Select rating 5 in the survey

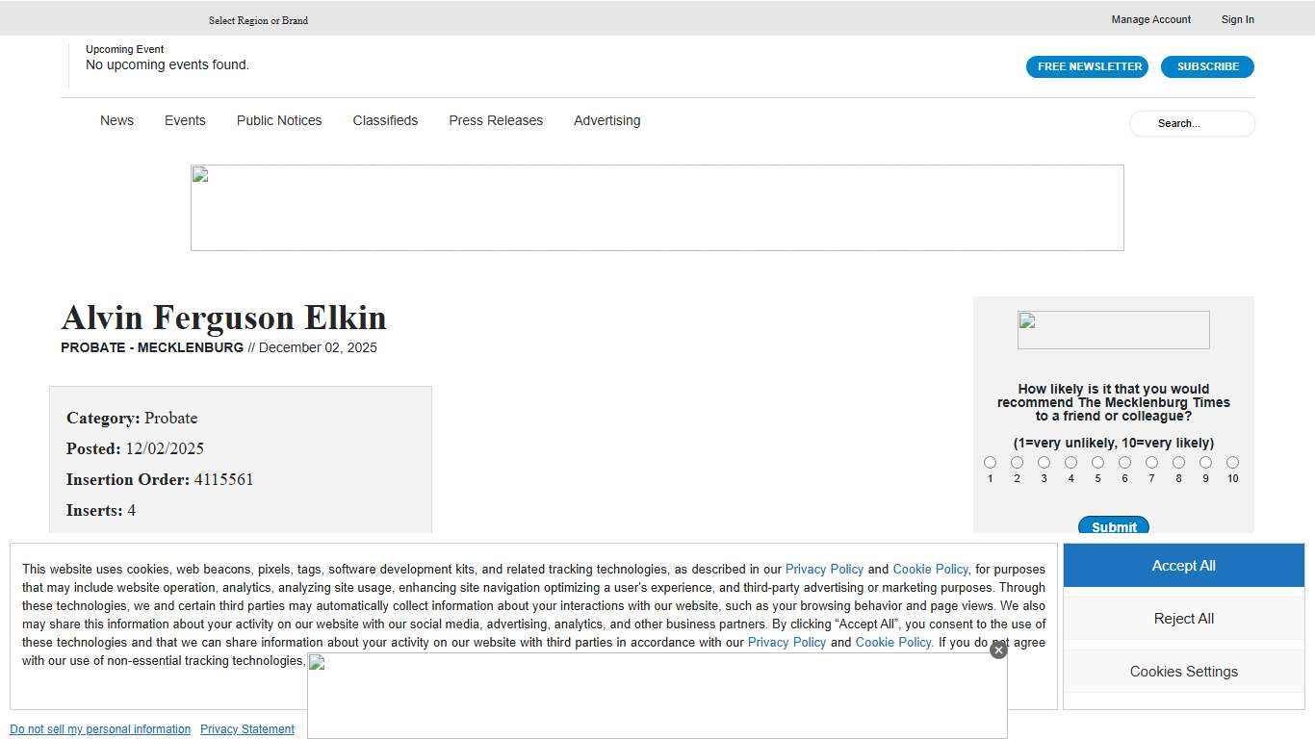tap(1097, 463)
